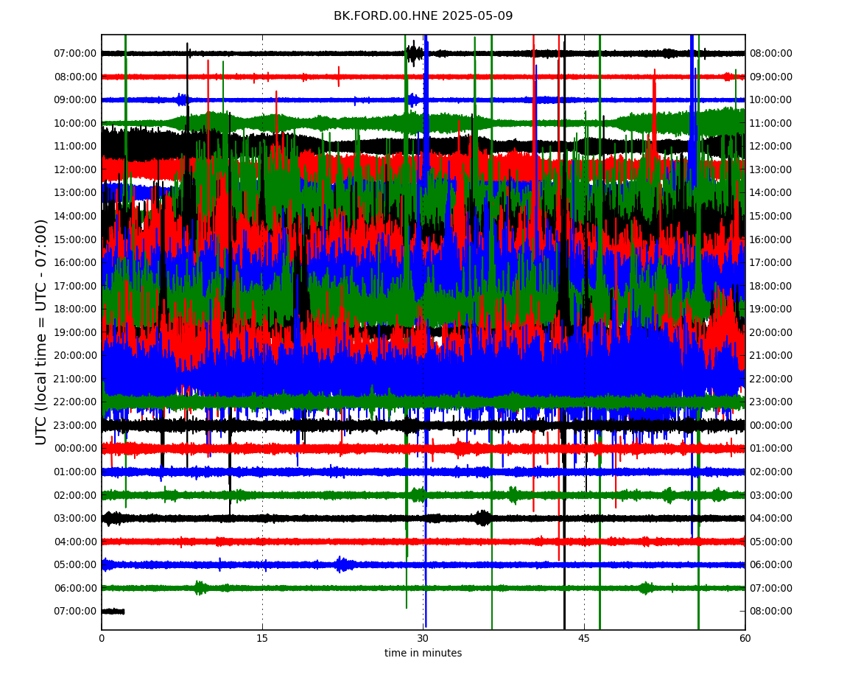Click left-axis UTC label 03:00:00
847x700 pixels.
76,519
